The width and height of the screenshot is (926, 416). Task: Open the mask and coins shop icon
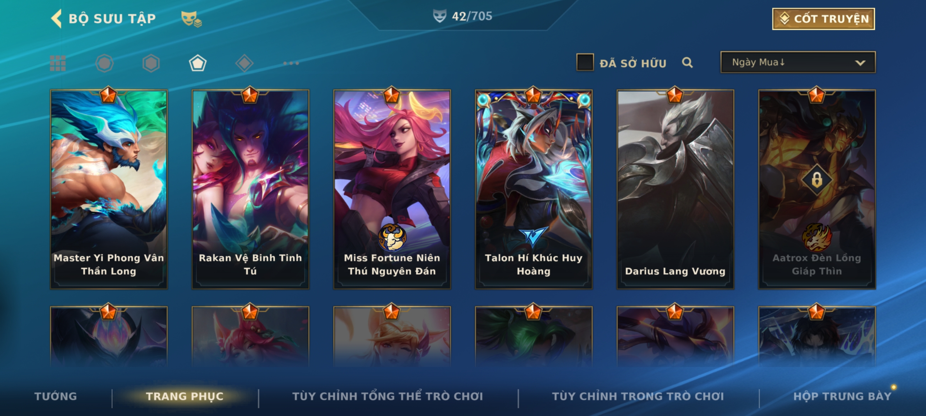[191, 19]
